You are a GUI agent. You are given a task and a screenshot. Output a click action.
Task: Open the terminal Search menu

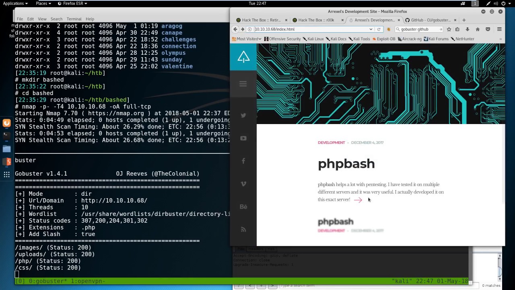point(56,19)
